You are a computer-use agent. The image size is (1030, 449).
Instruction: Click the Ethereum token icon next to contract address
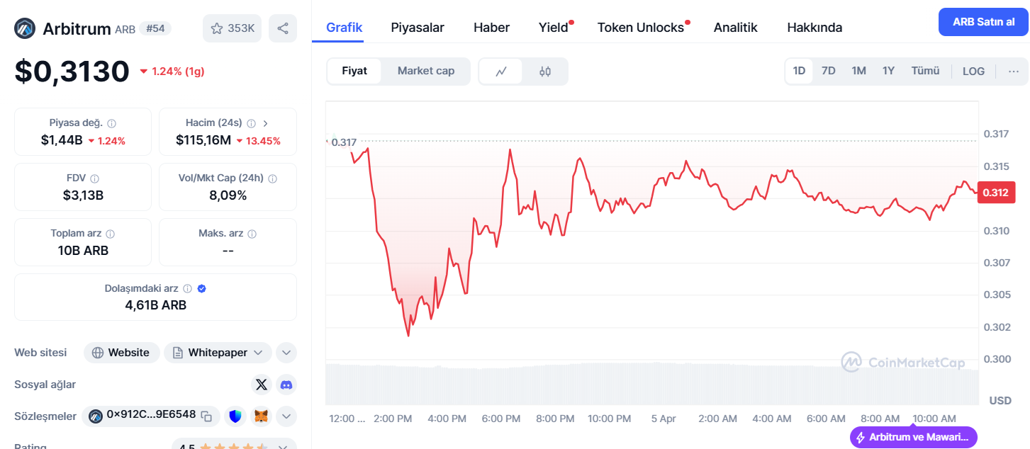96,416
